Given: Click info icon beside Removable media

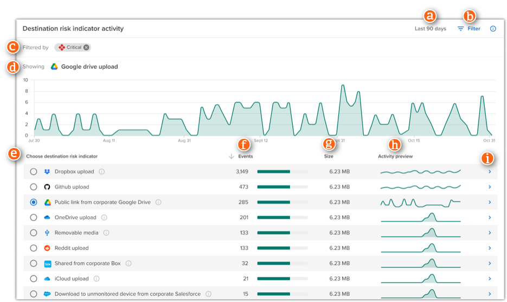Looking at the screenshot, I should tap(106, 233).
